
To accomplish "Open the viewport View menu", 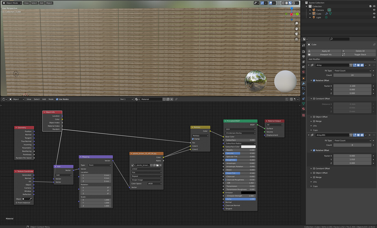I will [x=26, y=3].
